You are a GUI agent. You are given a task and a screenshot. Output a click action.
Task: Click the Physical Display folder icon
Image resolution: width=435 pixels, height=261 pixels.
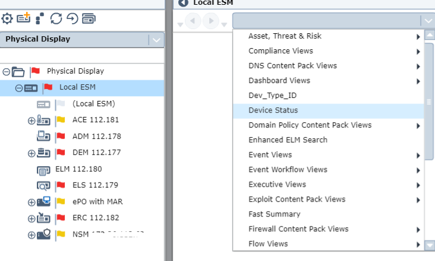(18, 72)
